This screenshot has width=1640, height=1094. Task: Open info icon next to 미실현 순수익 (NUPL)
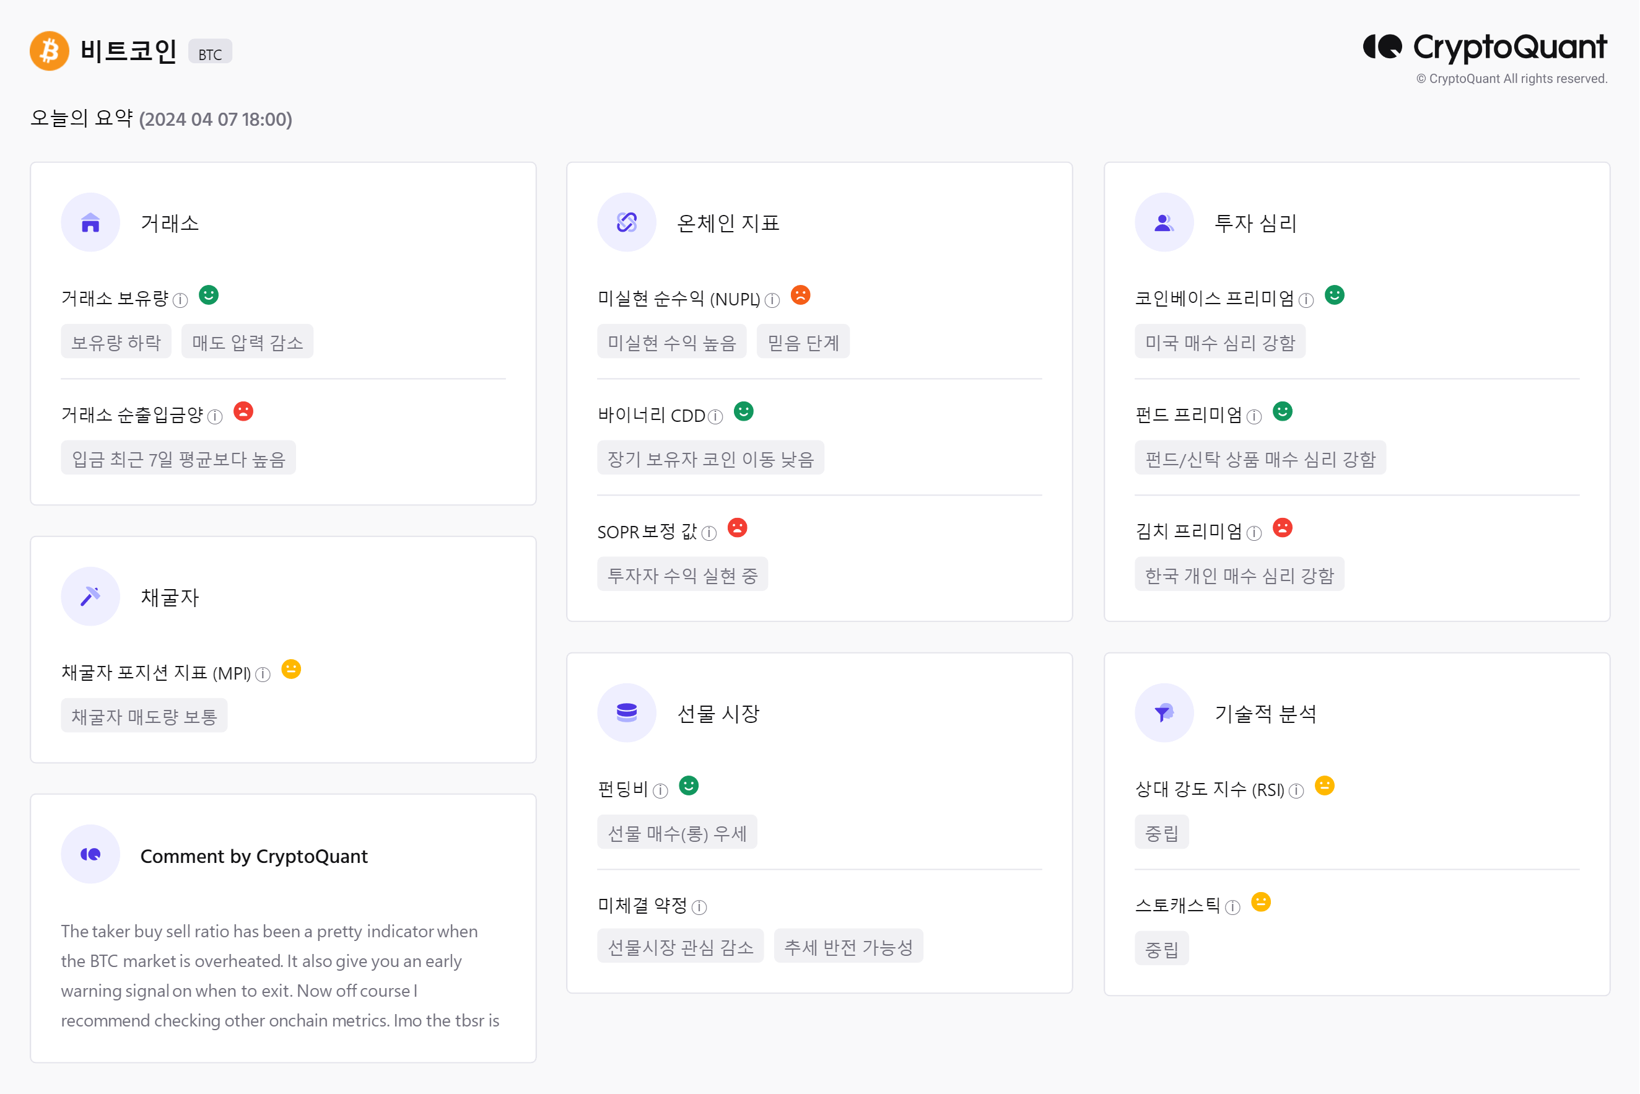(x=772, y=300)
